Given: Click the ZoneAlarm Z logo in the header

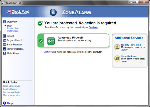Looking at the screenshot, I should [x=53, y=12].
